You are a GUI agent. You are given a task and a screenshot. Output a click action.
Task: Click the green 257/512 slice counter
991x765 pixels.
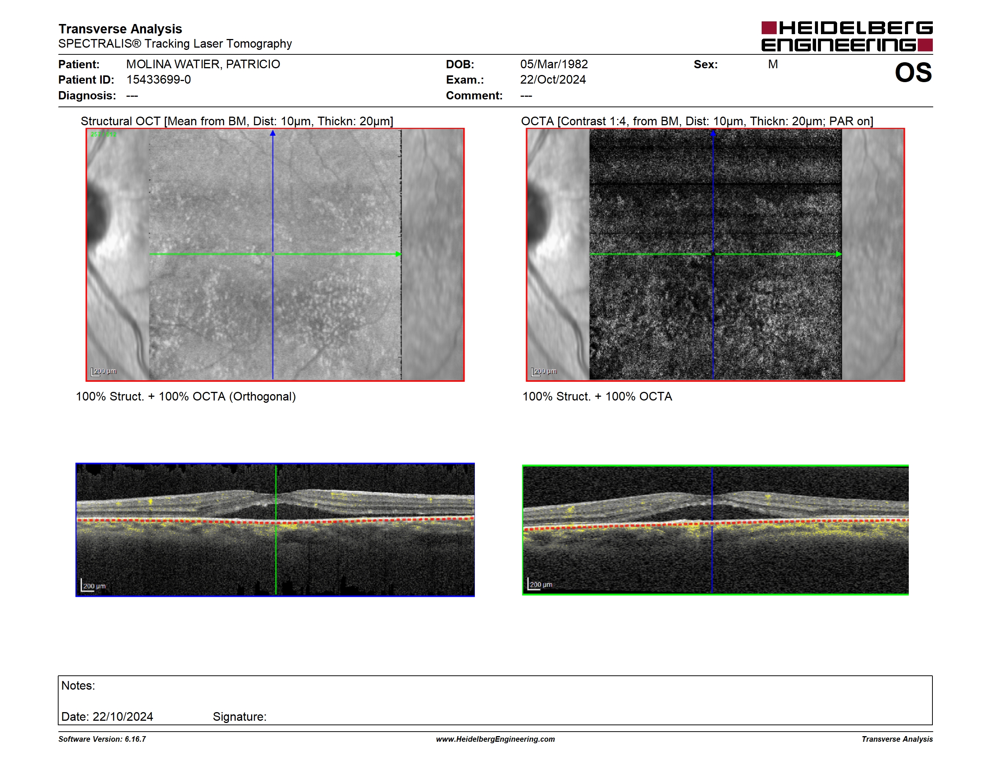104,135
